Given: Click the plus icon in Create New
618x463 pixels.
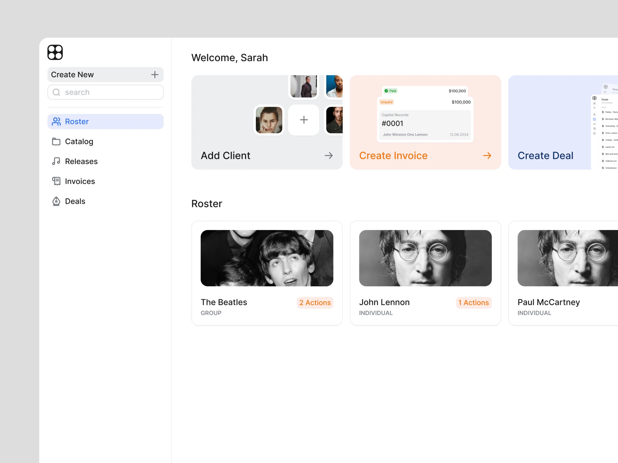Looking at the screenshot, I should click(155, 75).
